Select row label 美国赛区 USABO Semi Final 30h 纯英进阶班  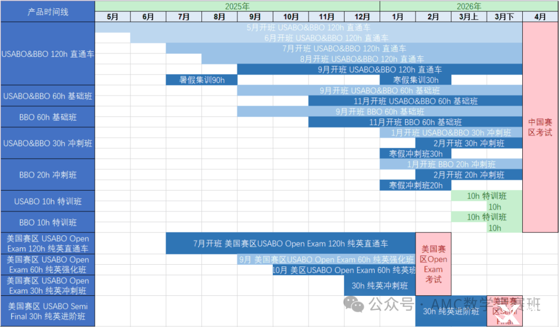[48, 311]
